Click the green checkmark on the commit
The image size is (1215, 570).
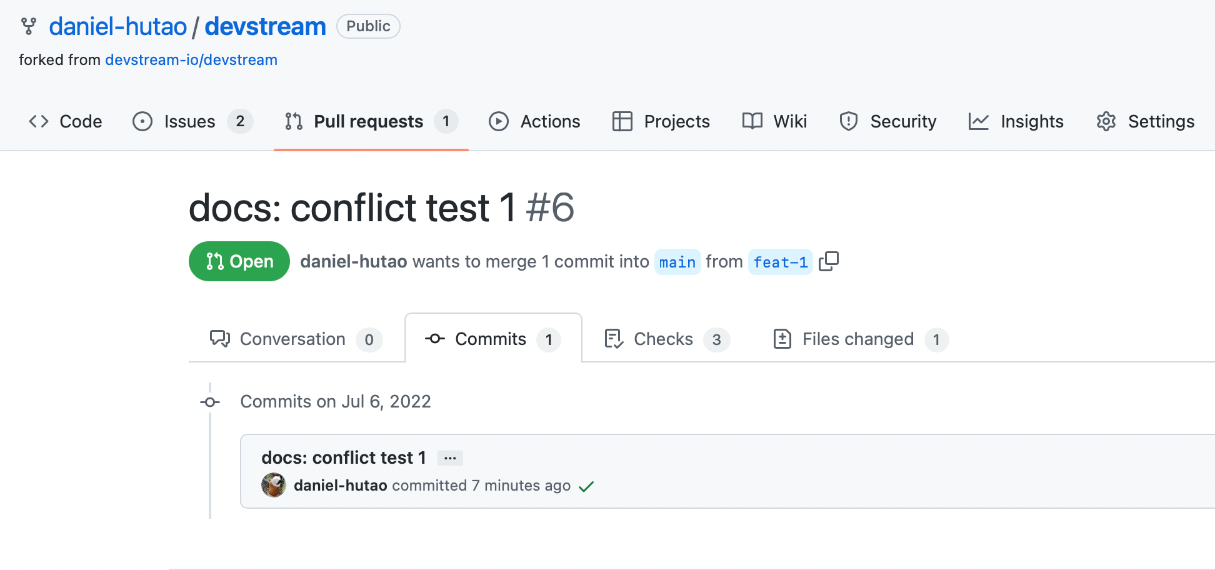click(x=586, y=486)
